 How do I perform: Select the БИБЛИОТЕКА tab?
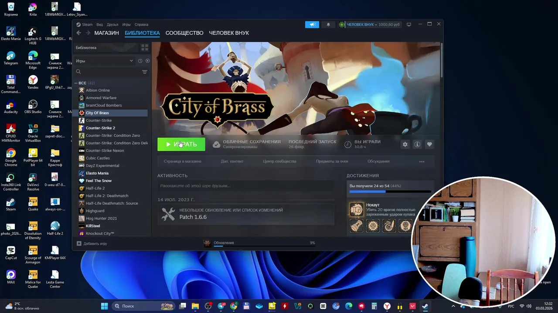click(x=142, y=33)
